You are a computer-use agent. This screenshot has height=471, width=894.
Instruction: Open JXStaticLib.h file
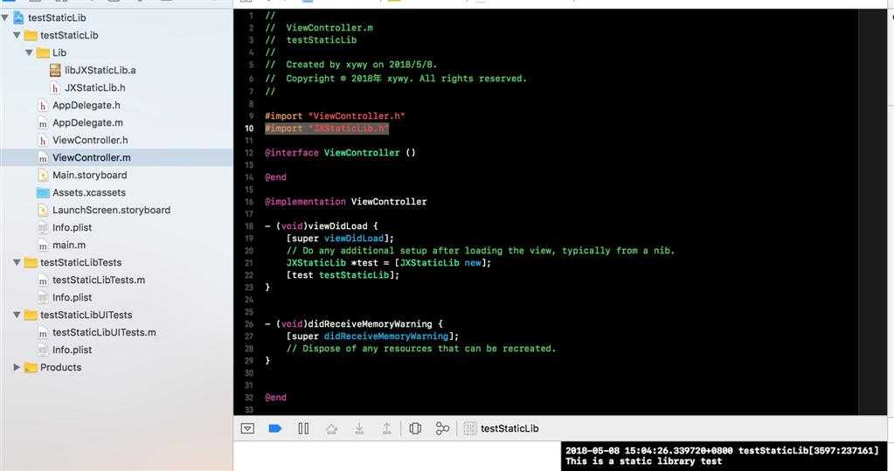[94, 87]
